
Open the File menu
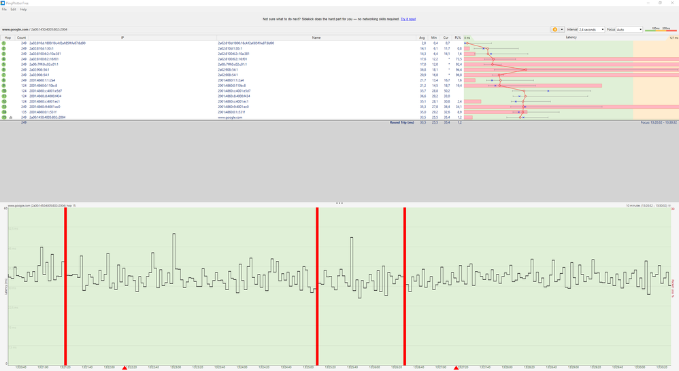click(x=4, y=9)
